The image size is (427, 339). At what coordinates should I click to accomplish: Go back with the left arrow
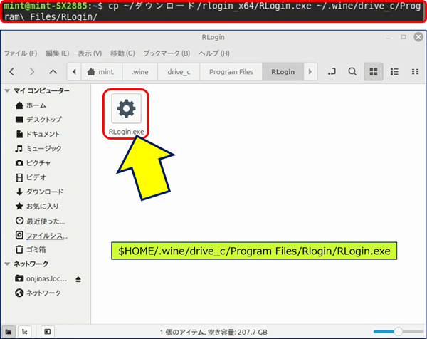coord(11,72)
